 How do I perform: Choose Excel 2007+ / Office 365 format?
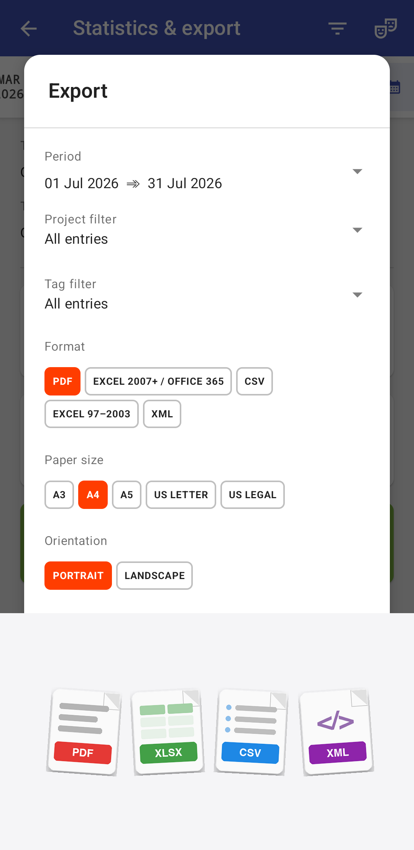[158, 381]
